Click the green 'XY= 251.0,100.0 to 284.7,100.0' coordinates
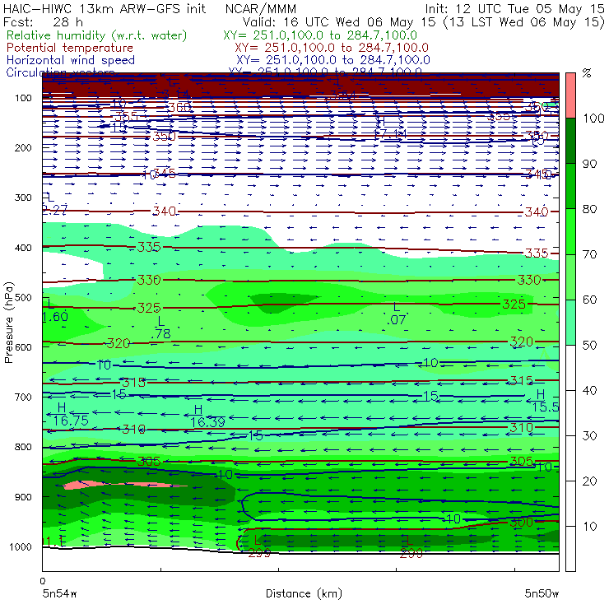This screenshot has height=609, width=609. pyautogui.click(x=320, y=35)
